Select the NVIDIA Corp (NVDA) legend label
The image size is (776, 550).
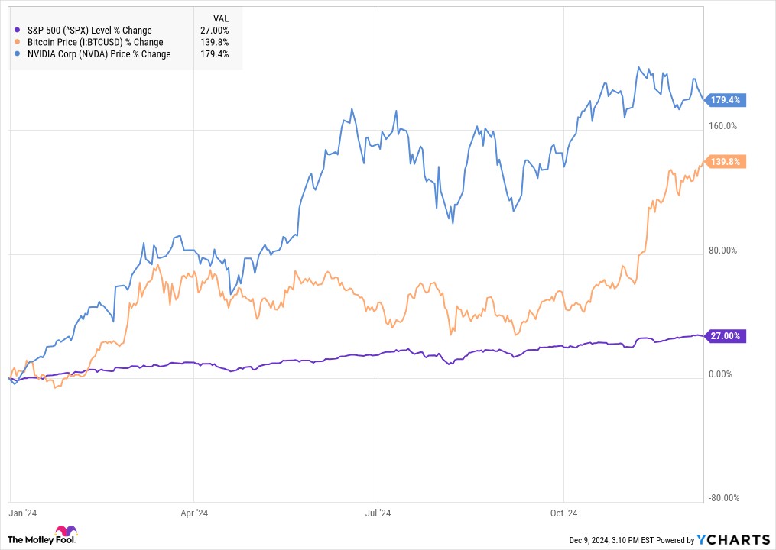[99, 54]
